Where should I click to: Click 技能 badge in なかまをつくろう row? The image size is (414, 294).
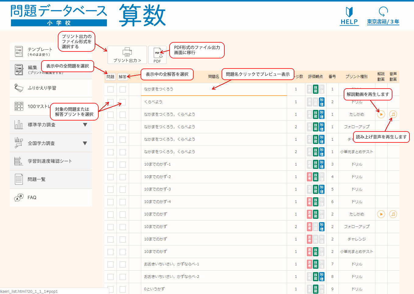pos(316,89)
